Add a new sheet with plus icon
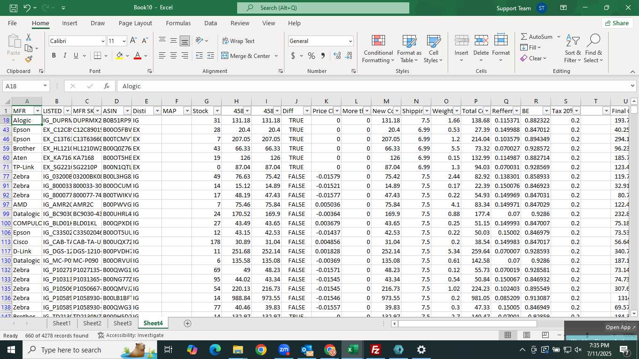Viewport: 639px width, 359px height. pyautogui.click(x=188, y=323)
